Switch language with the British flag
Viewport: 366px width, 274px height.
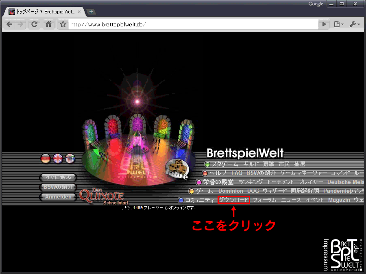[58, 159]
